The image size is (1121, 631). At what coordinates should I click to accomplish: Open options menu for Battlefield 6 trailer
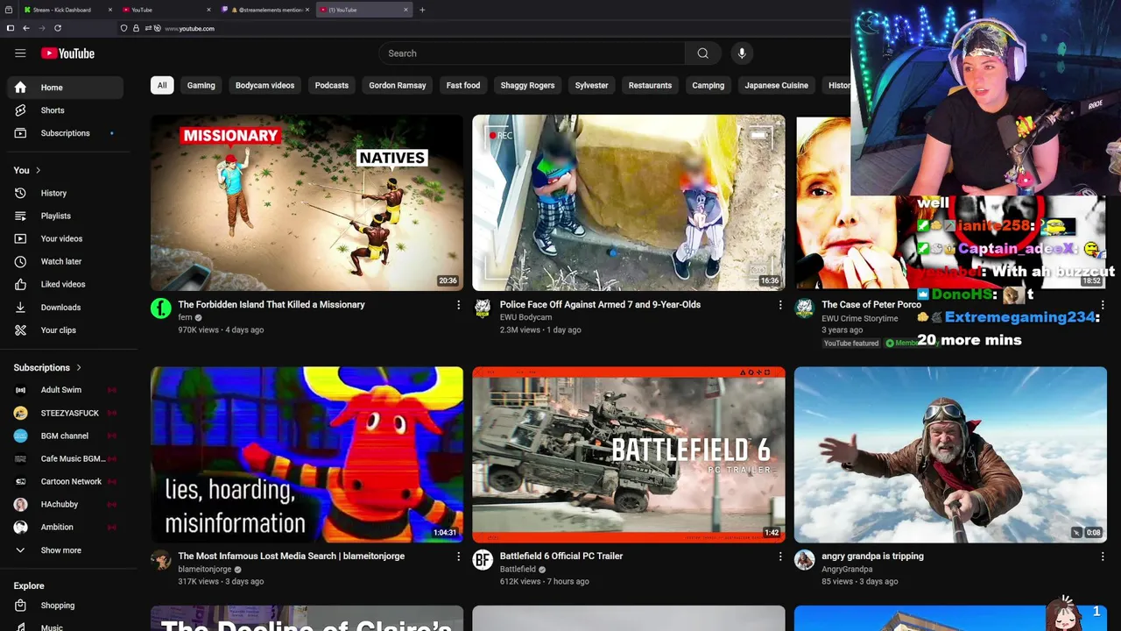pyautogui.click(x=780, y=557)
